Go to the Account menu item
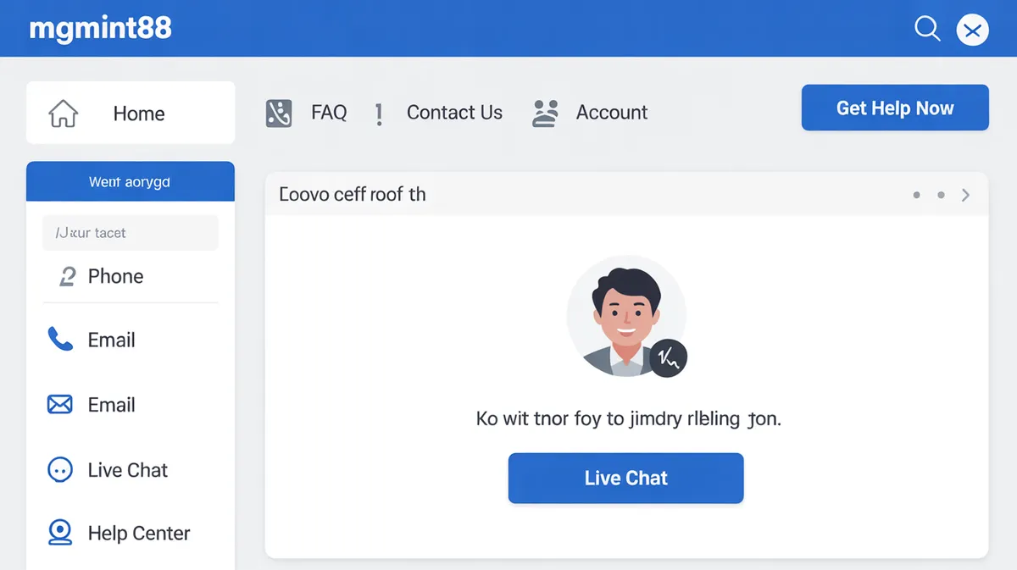Image resolution: width=1017 pixels, height=570 pixels. pos(611,113)
